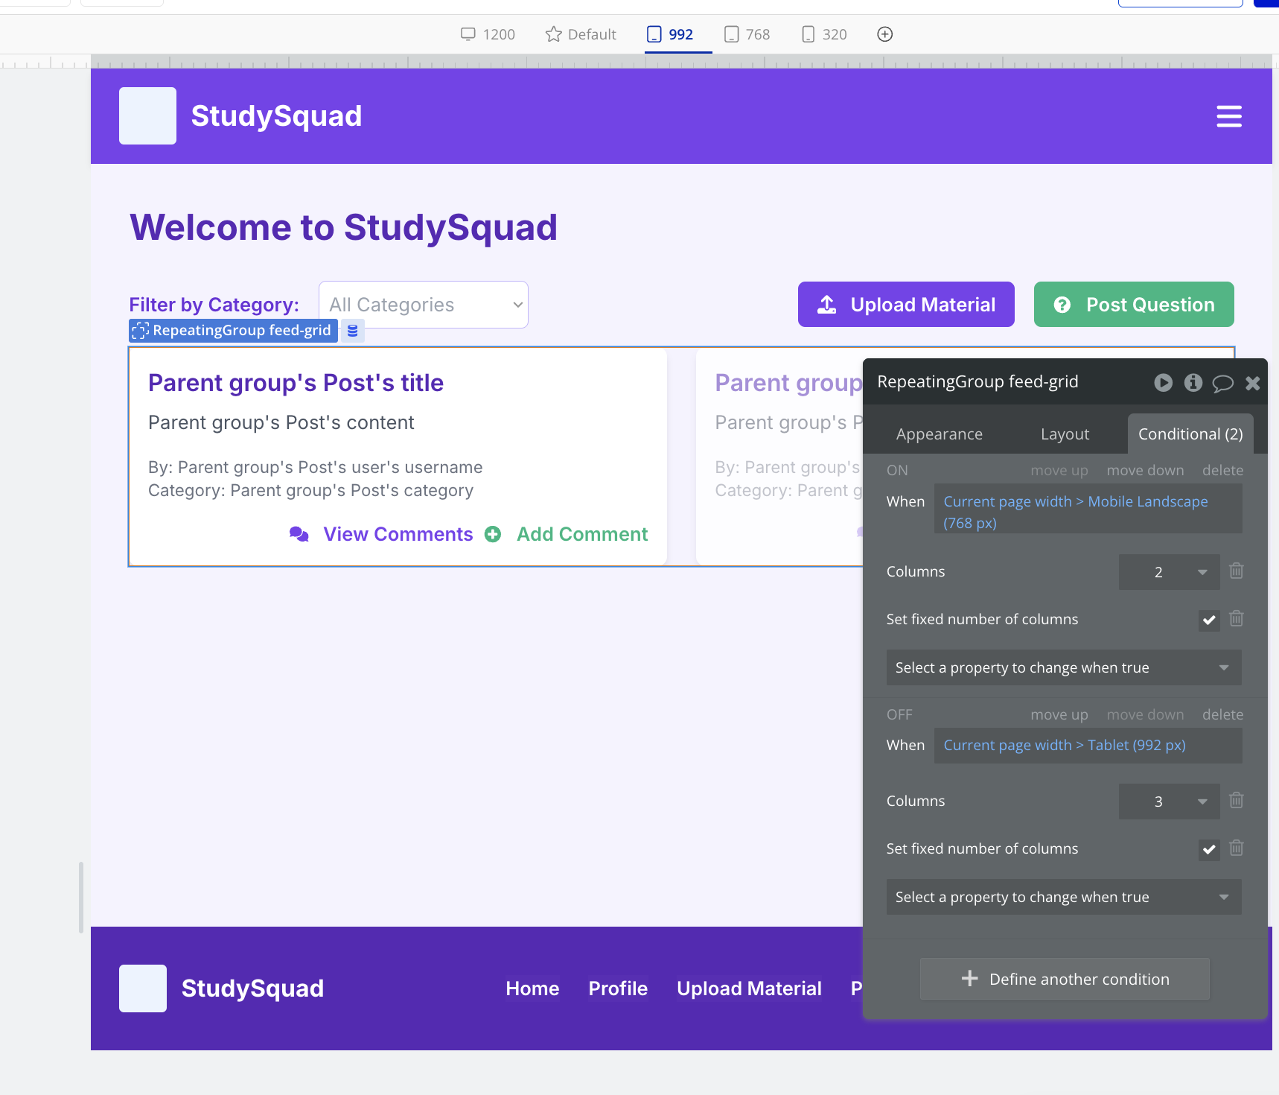Open the All Categories dropdown
Viewport: 1279px width, 1095px height.
pyautogui.click(x=423, y=305)
